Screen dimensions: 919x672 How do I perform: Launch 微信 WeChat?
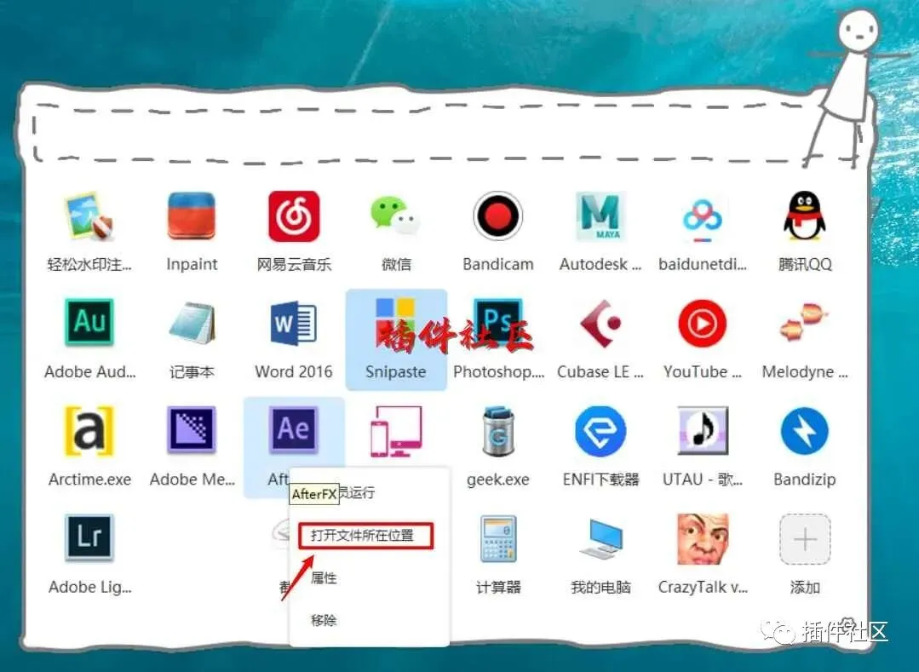tap(395, 216)
